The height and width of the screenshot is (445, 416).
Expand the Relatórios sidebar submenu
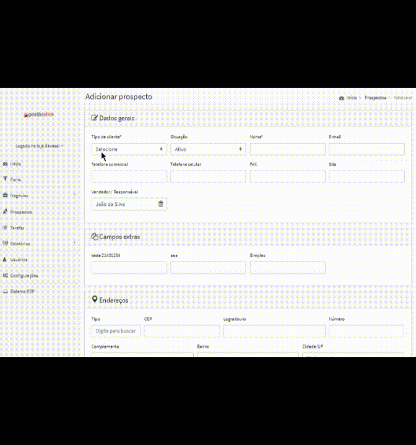(74, 244)
